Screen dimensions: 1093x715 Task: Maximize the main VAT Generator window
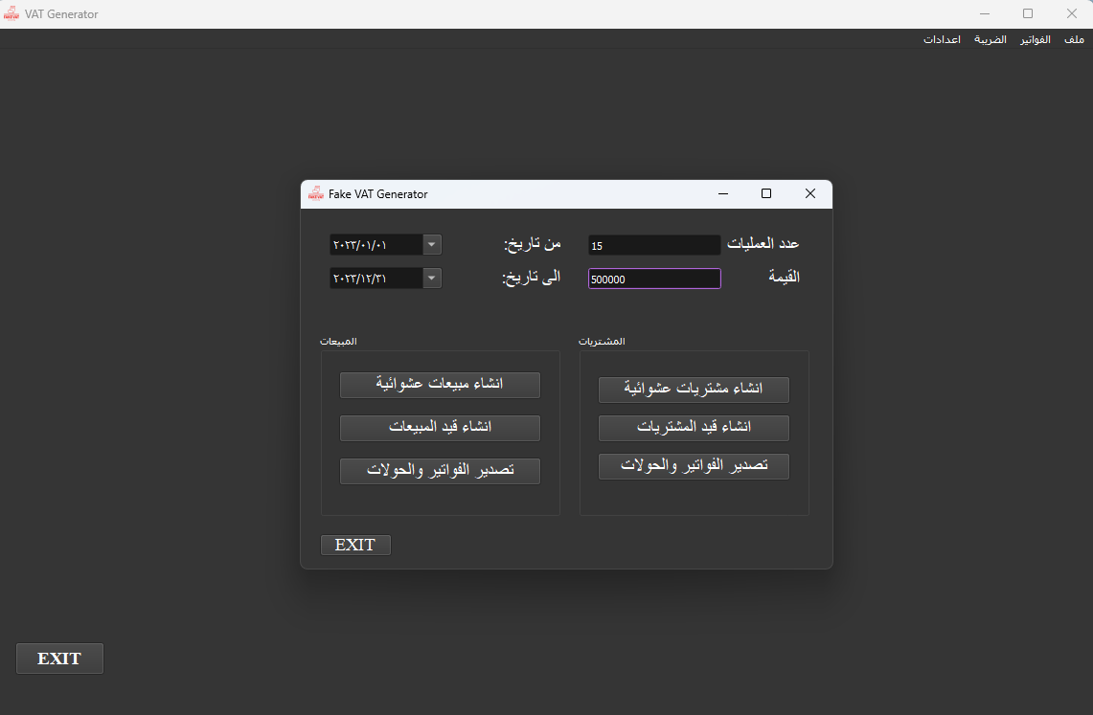tap(1028, 14)
